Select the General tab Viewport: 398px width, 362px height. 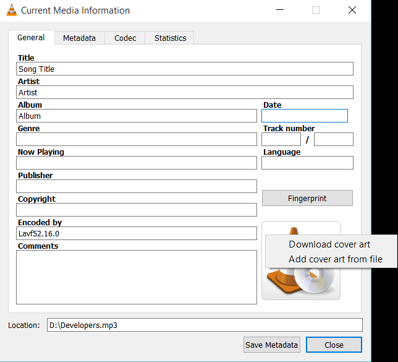[31, 37]
